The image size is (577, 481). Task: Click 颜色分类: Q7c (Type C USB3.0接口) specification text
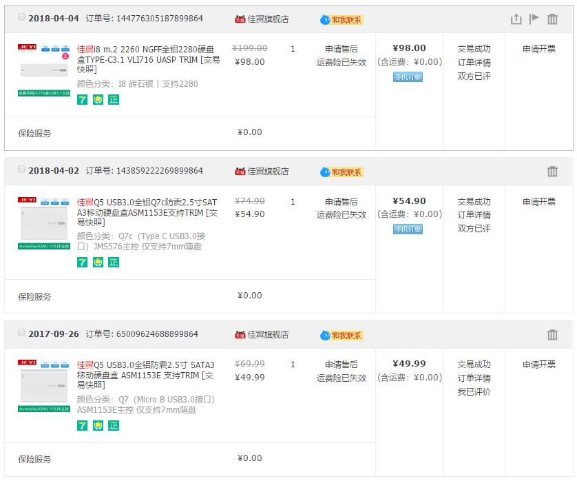(141, 241)
